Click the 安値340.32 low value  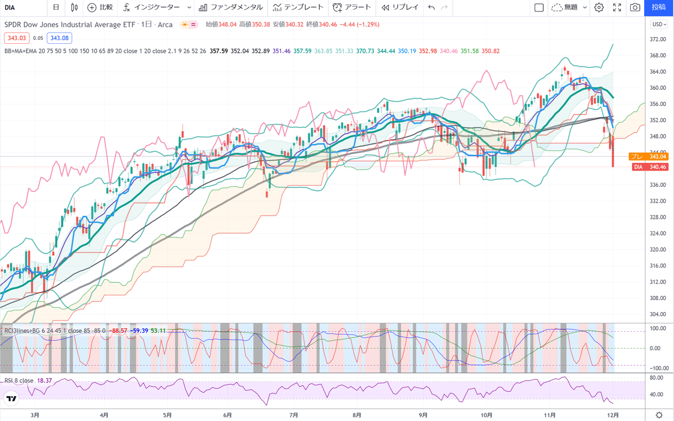click(288, 25)
